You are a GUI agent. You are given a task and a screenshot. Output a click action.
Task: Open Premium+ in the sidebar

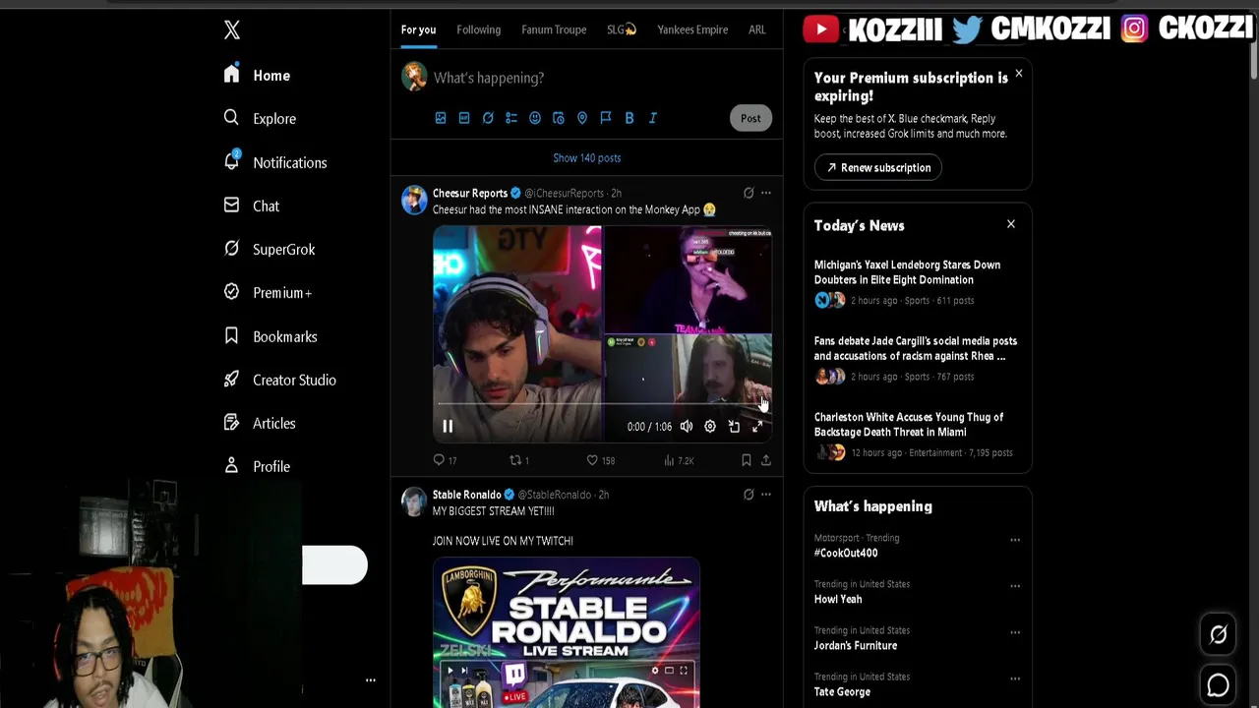pos(267,292)
